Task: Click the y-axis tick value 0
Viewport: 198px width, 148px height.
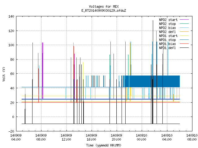Action: [13, 117]
